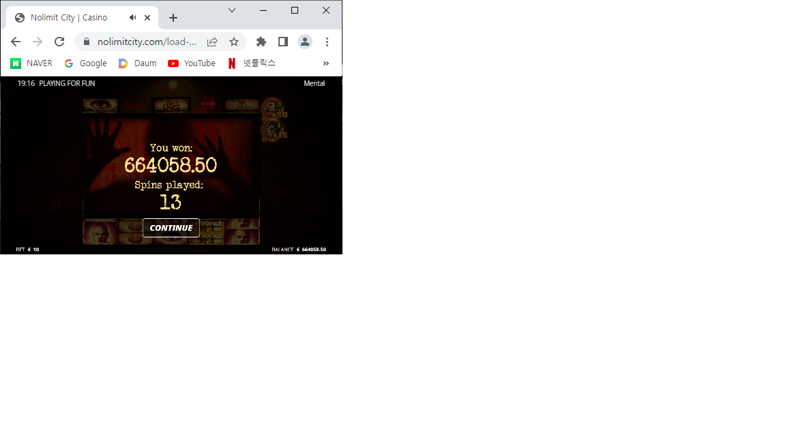
Task: Open the YouTube bookmark
Action: click(192, 63)
